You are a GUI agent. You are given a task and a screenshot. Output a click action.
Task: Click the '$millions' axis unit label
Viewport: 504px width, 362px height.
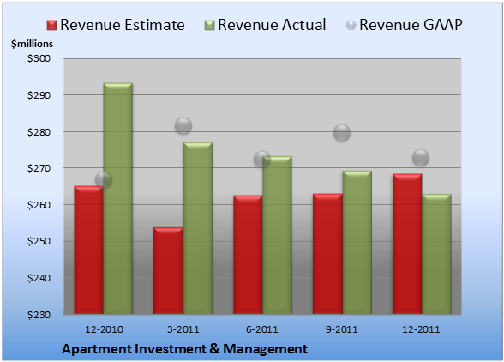[32, 44]
